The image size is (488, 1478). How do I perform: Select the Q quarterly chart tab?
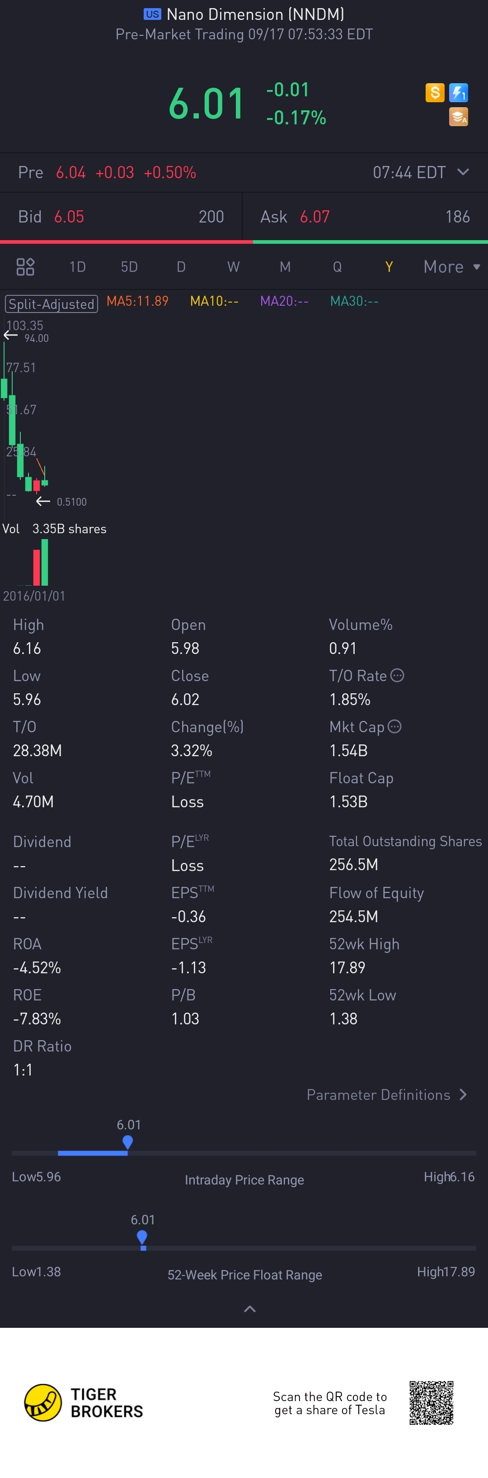(x=337, y=267)
